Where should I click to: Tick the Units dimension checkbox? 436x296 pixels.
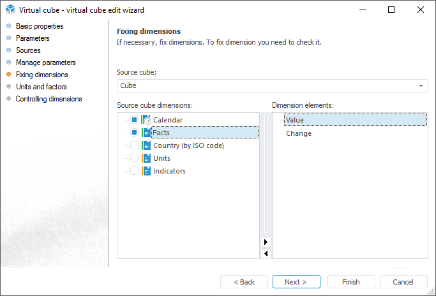pyautogui.click(x=134, y=158)
